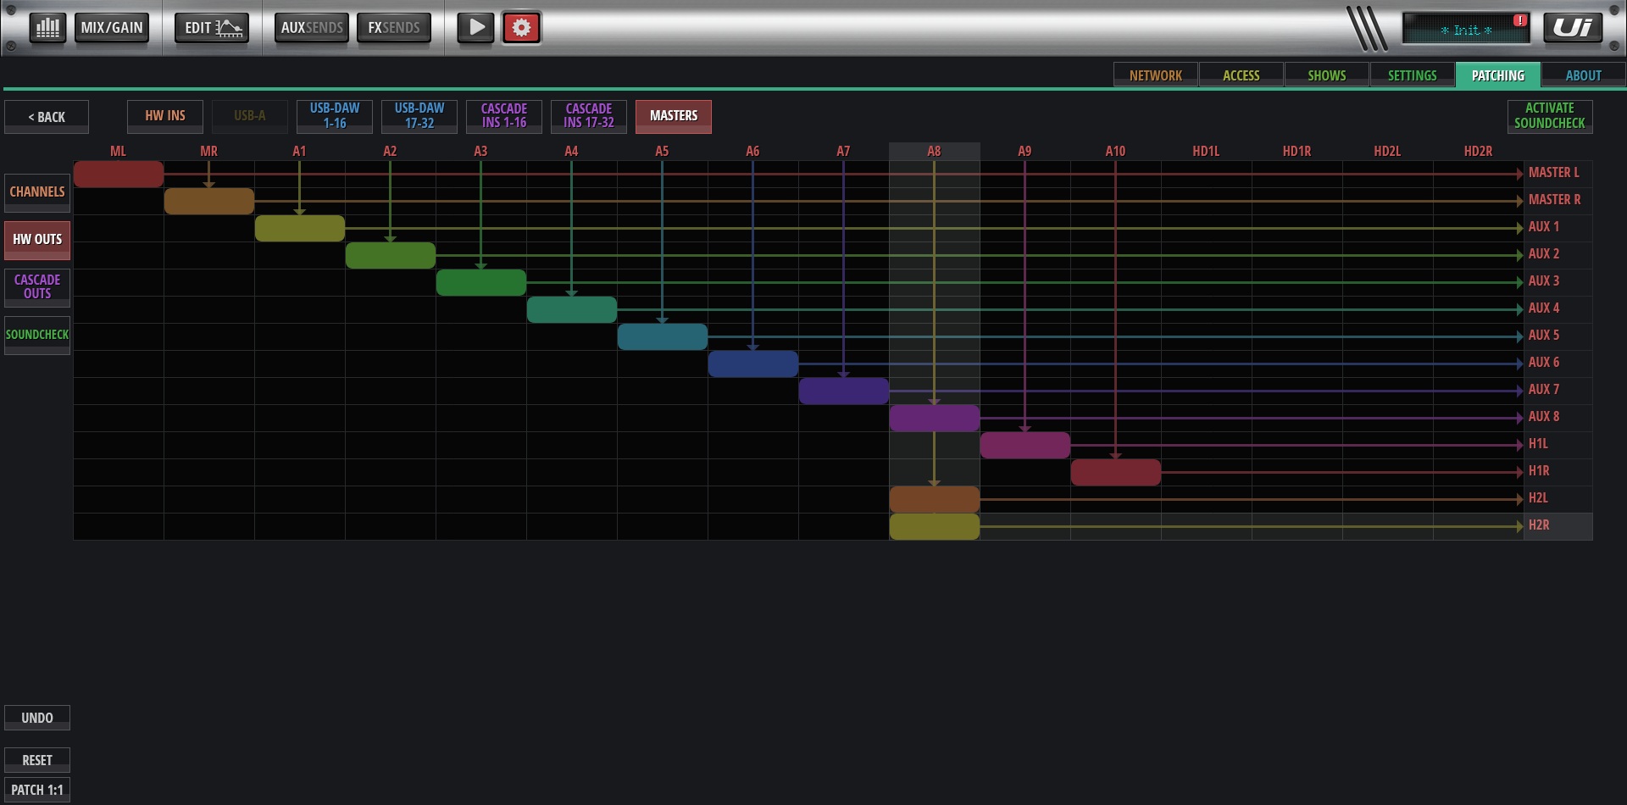1627x805 pixels.
Task: Toggle the ML to MASTER L patch
Action: point(119,174)
